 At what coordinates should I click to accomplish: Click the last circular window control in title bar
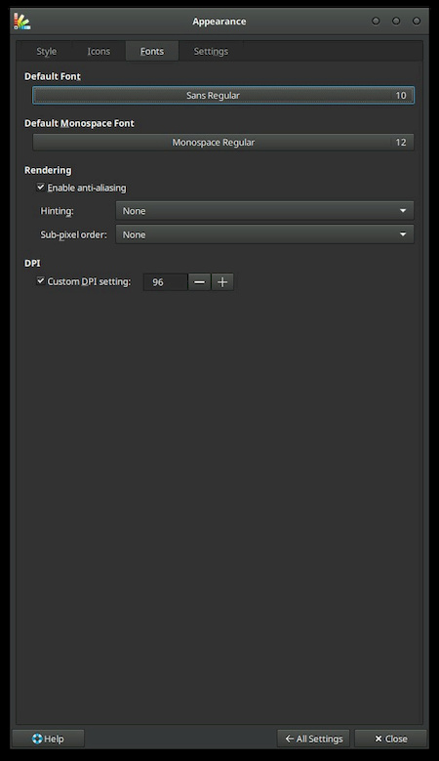coord(417,21)
